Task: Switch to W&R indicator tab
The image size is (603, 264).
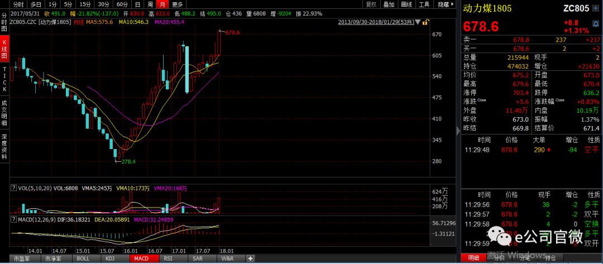Action: (228, 258)
